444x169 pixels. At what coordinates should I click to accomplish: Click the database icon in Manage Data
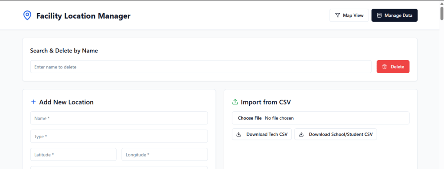pyautogui.click(x=379, y=15)
